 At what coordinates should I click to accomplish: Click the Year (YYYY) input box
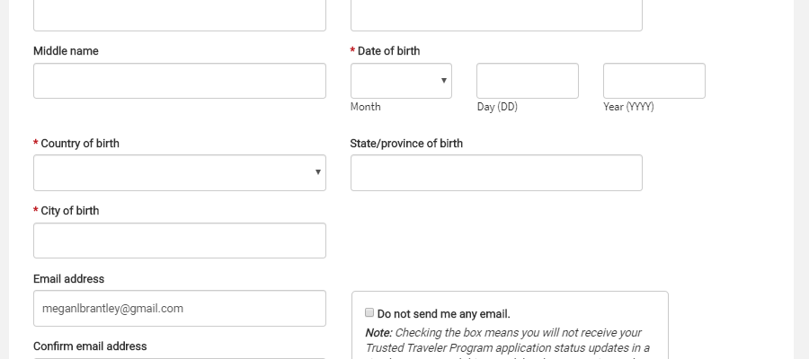(653, 81)
